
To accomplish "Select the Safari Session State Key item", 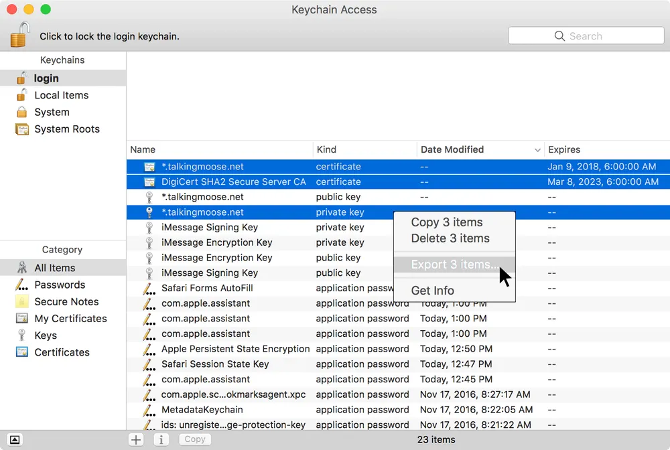I will tap(398, 364).
